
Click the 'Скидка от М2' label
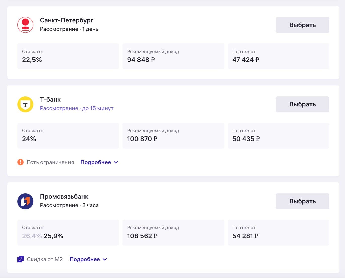45,259
